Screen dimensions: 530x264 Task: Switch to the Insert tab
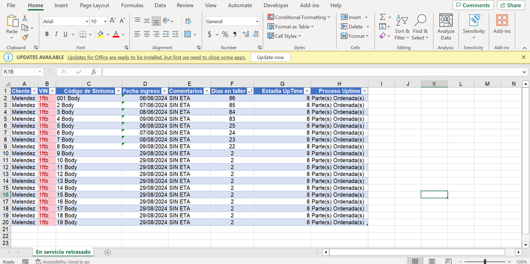point(61,5)
